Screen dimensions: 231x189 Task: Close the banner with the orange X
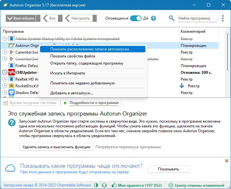(227, 161)
